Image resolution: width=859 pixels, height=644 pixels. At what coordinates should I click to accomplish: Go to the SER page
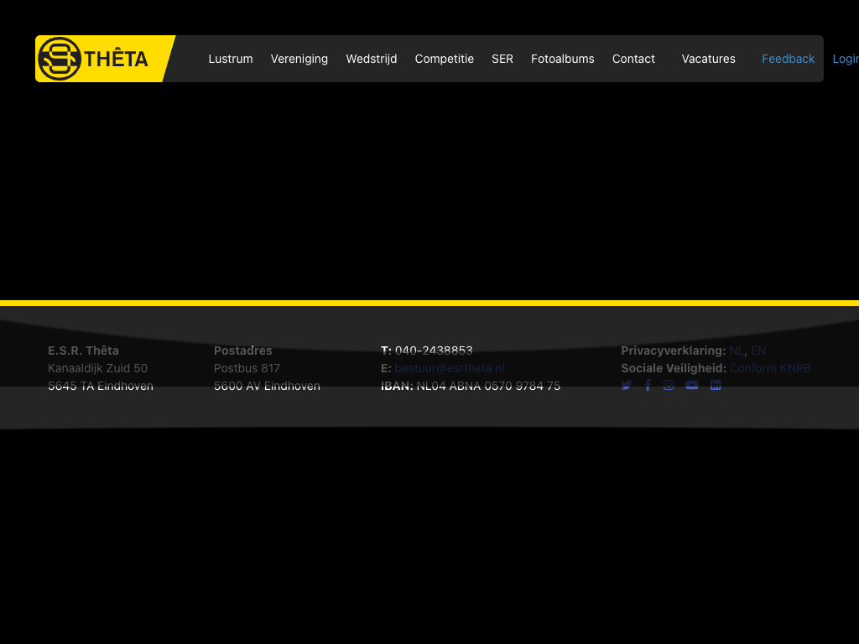click(x=502, y=59)
